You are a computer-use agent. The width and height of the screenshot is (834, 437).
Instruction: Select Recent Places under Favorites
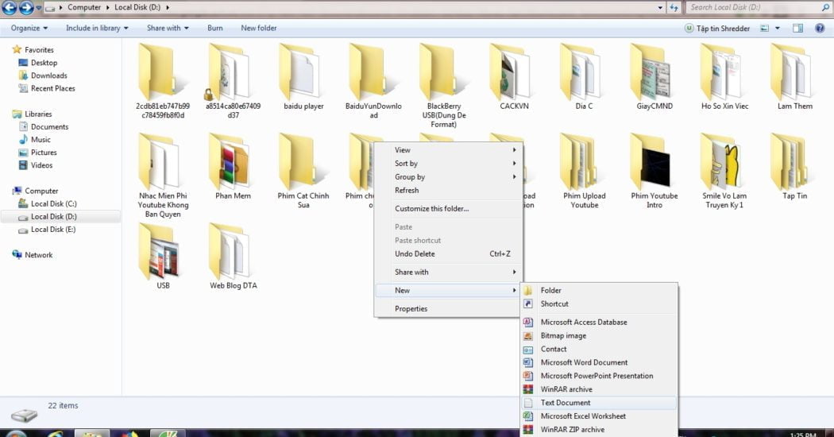pyautogui.click(x=52, y=88)
